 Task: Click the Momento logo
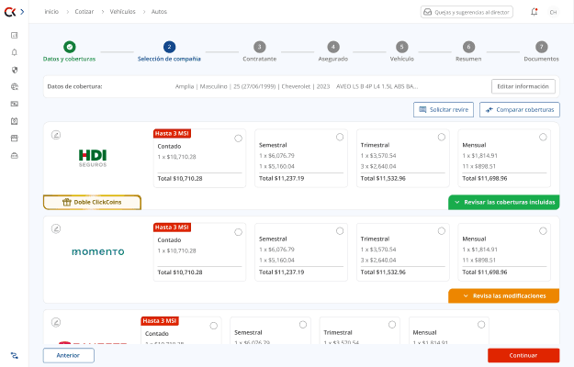click(x=98, y=251)
